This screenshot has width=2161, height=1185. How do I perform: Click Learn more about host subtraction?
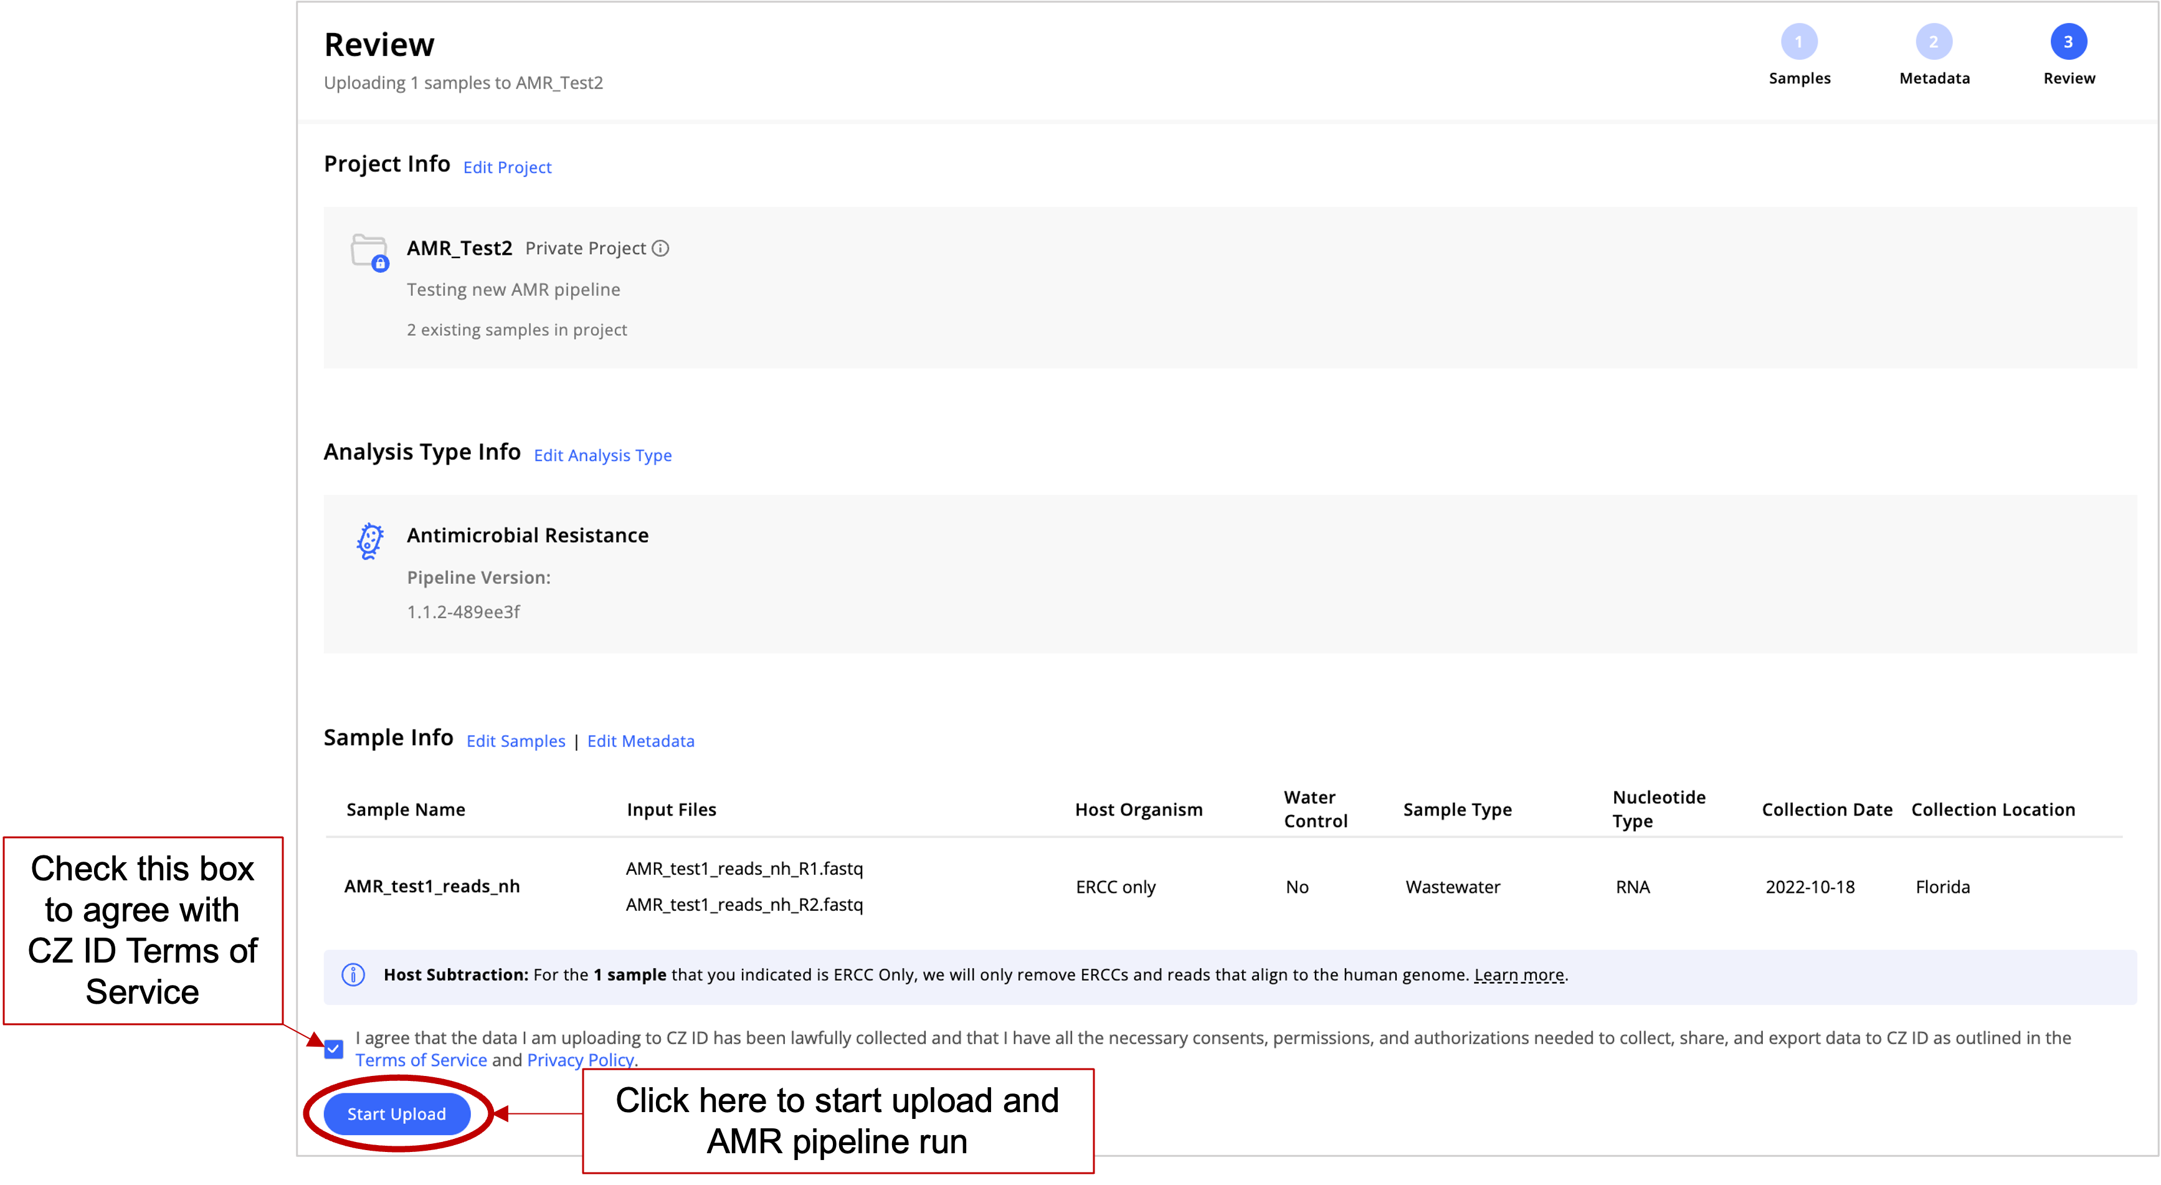[1519, 974]
